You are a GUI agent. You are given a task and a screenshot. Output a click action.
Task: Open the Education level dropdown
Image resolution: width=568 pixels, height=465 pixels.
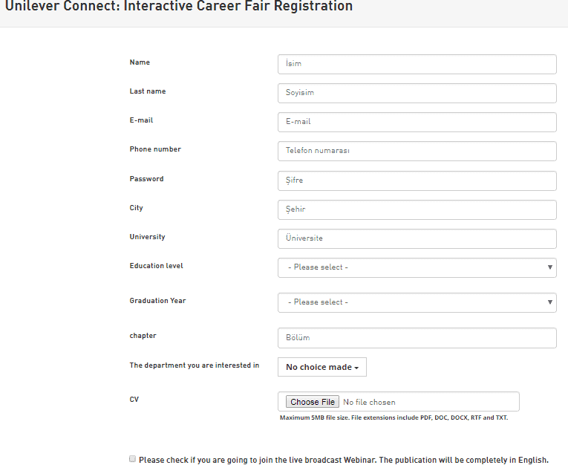[x=417, y=267]
